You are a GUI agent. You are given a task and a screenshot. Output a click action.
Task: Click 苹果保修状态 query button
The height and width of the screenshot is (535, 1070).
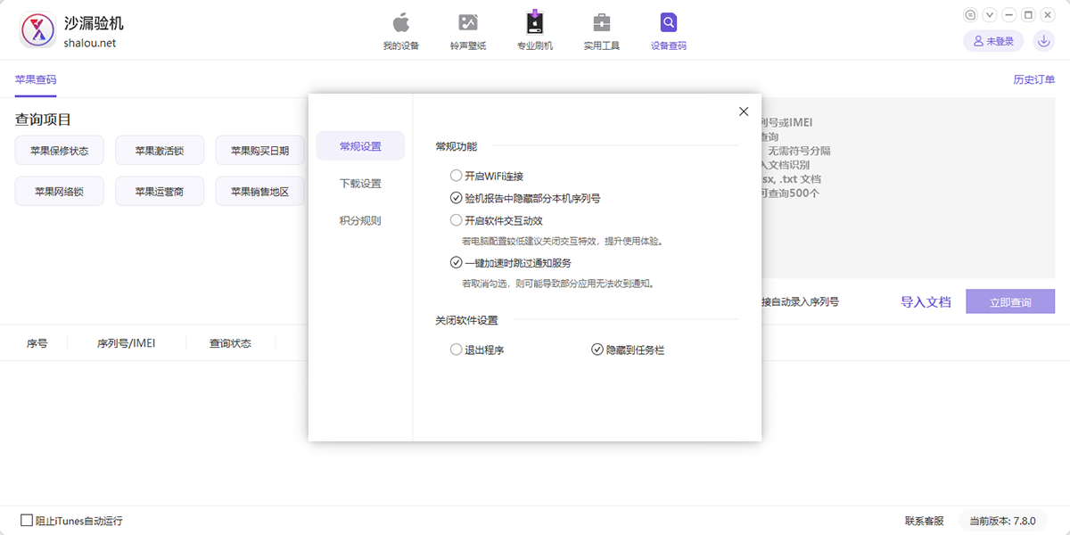pos(59,151)
